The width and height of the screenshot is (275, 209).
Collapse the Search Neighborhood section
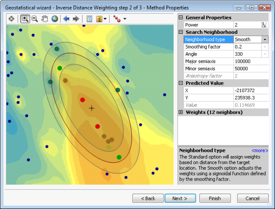(181, 32)
